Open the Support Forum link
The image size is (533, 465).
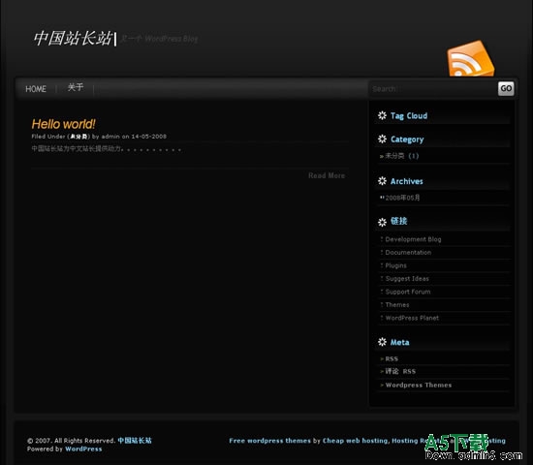pos(408,292)
